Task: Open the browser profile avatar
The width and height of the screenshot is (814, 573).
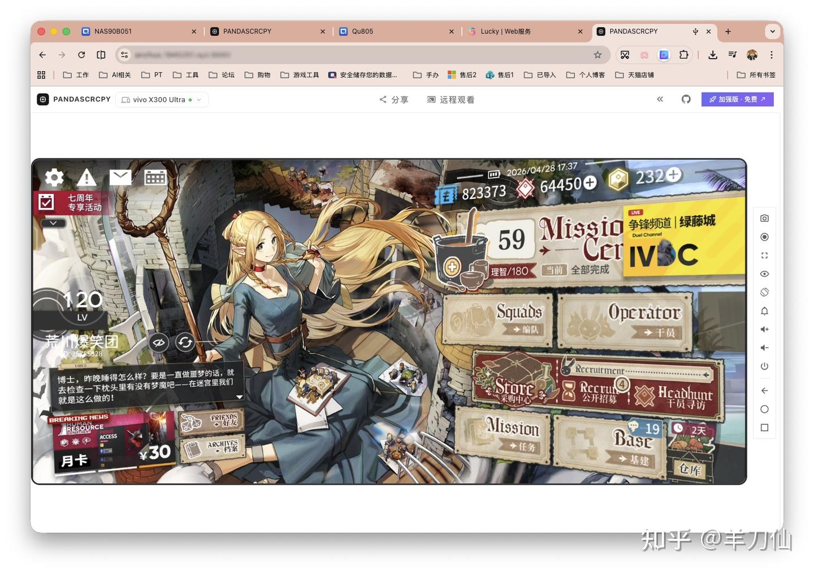Action: (752, 55)
